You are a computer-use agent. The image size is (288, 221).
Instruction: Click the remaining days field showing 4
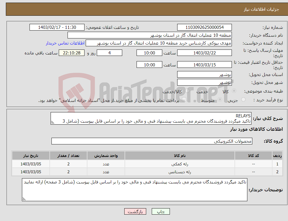tap(109, 53)
